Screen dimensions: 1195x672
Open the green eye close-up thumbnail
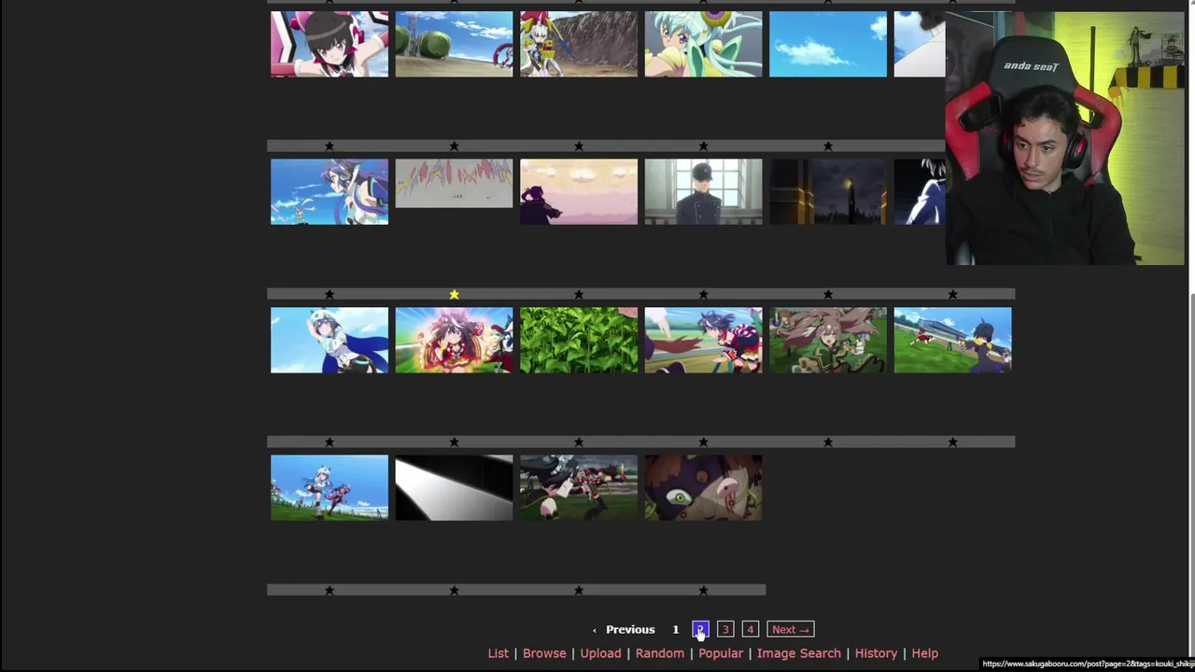point(703,487)
